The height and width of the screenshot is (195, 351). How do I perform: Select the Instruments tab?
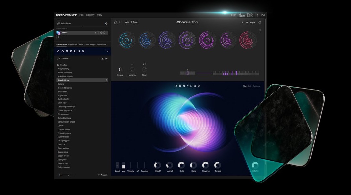(61, 44)
